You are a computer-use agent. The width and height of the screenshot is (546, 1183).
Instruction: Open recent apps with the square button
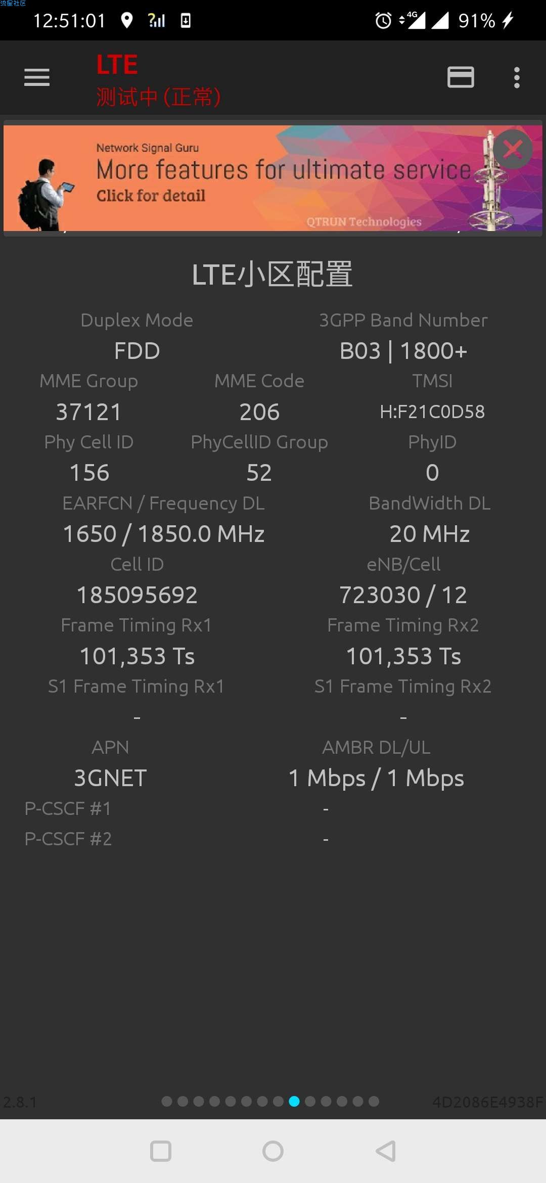[x=161, y=1151]
